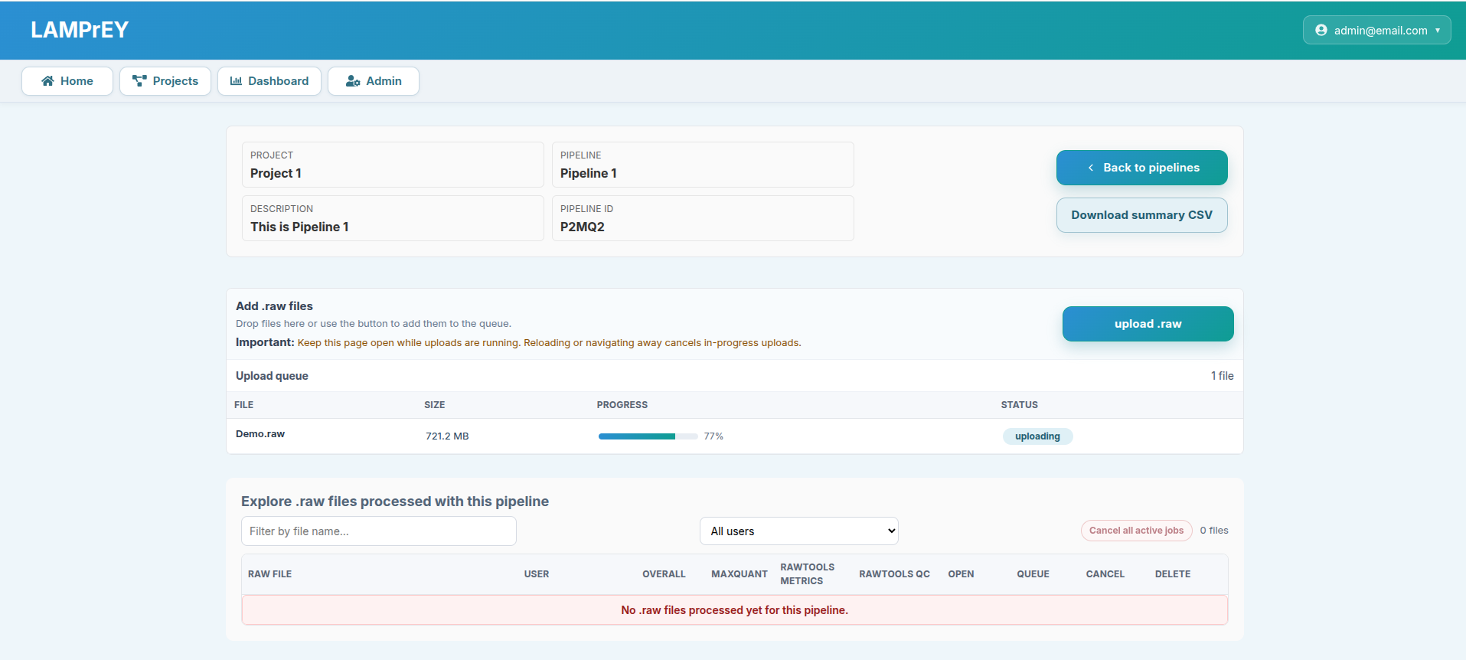Click the user avatar icon in header
Image resolution: width=1466 pixels, height=660 pixels.
coord(1321,31)
